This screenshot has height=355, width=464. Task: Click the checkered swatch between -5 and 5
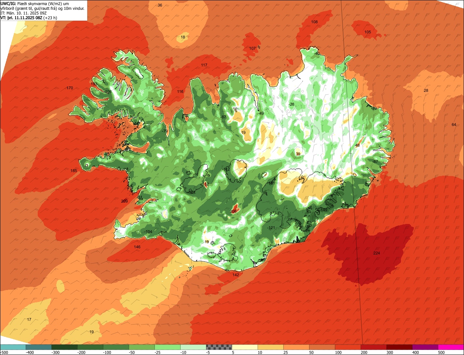[219, 347]
